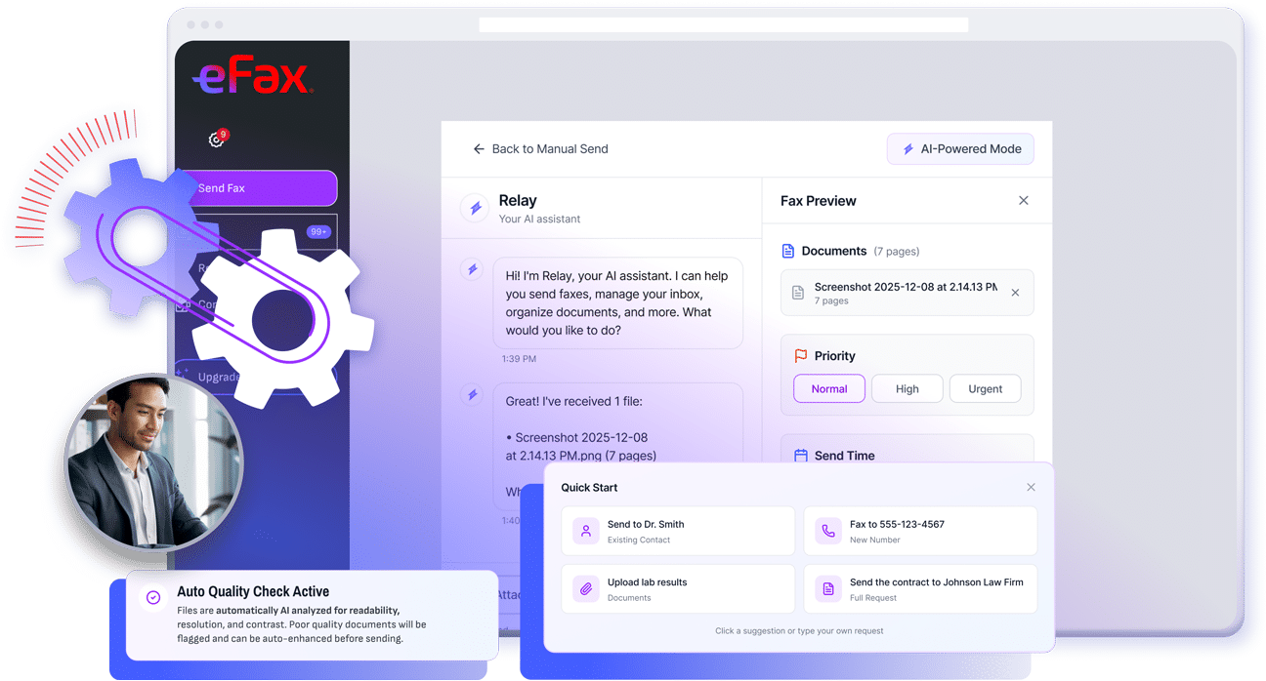Click the browser address bar
Viewport: 1266px width, 681px height.
[724, 24]
